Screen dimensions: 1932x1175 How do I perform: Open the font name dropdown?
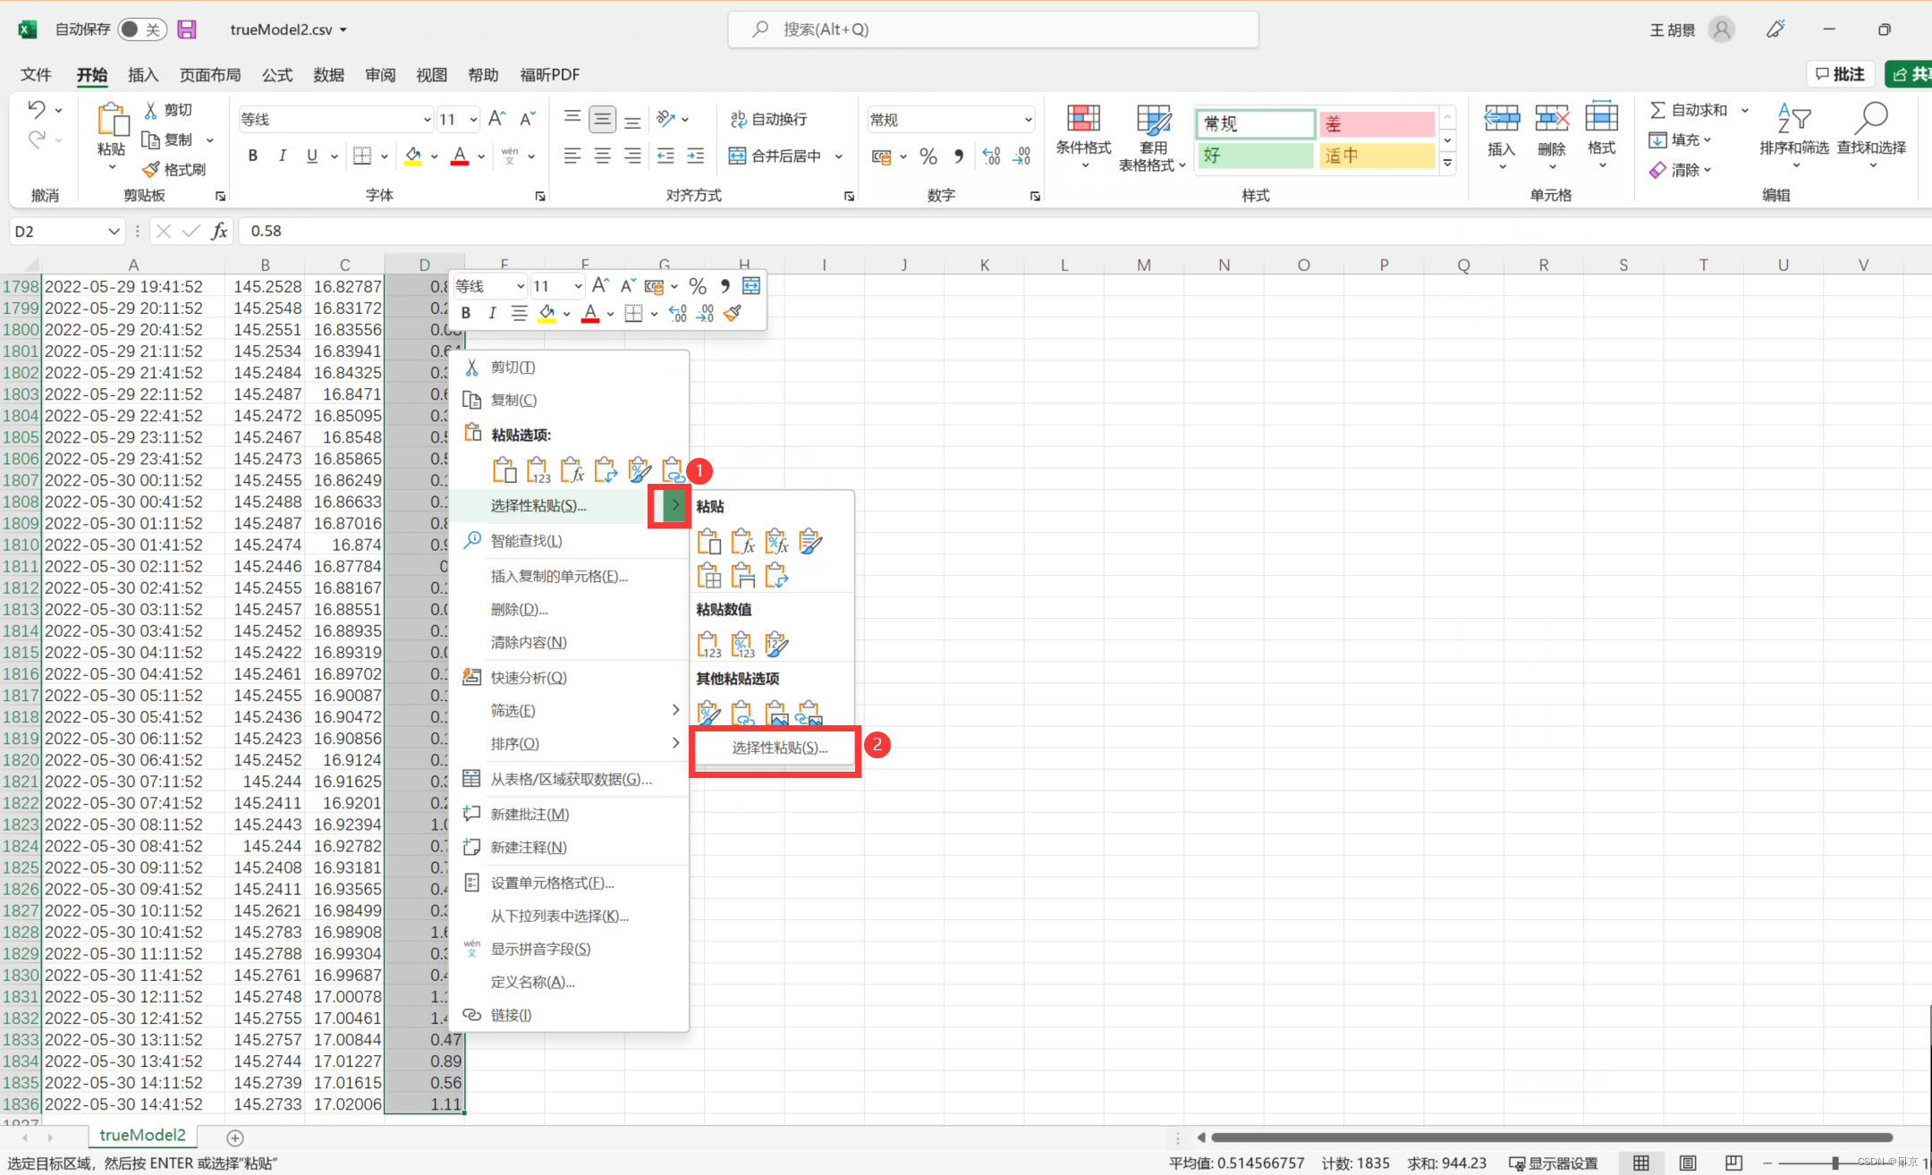coord(427,119)
